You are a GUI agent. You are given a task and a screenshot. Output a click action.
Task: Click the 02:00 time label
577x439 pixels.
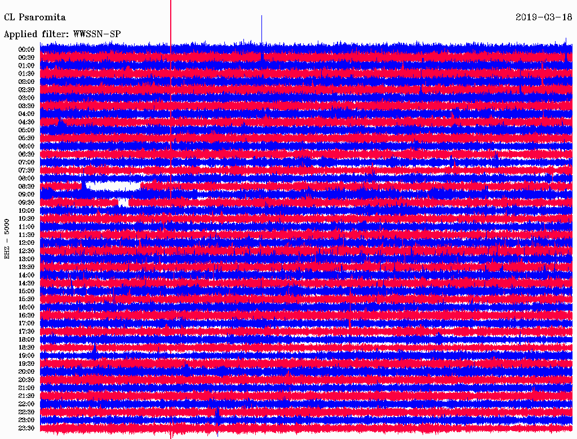pos(26,82)
